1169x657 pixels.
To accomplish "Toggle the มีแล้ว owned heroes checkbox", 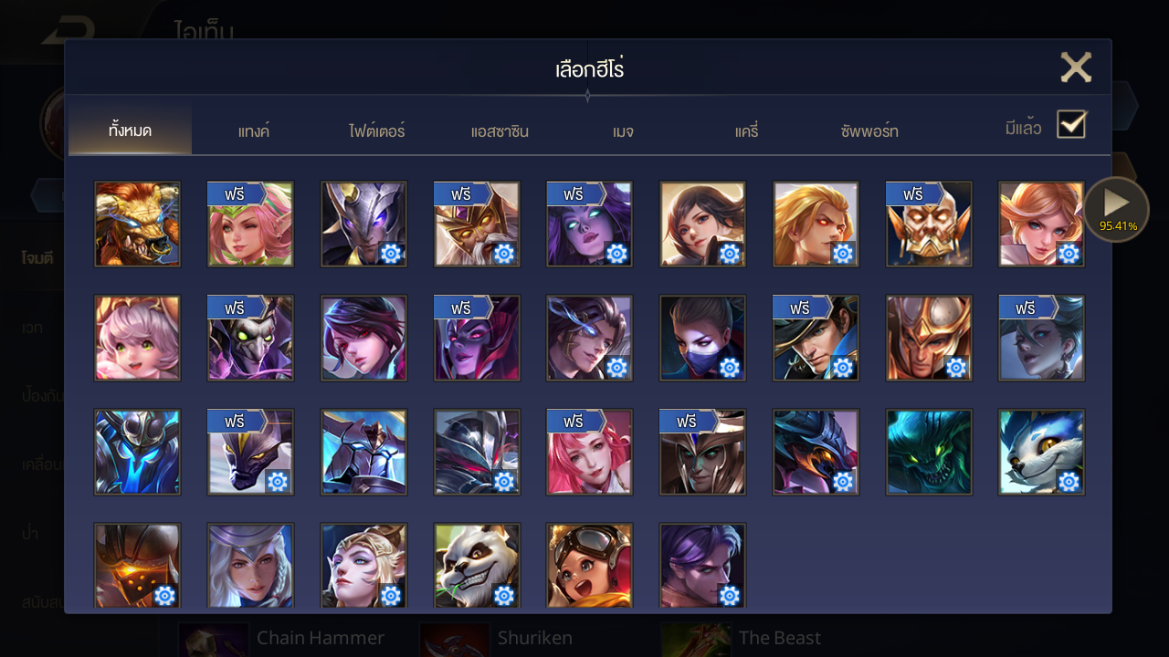I will (x=1071, y=124).
